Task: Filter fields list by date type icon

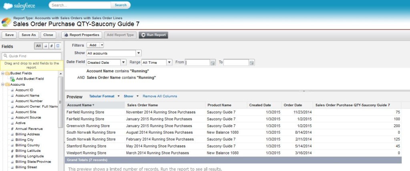Action: (58, 46)
